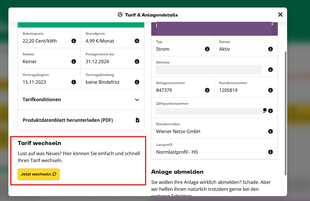This screenshot has width=310, height=201.
Task: Click the PDF download icon
Action: (x=138, y=120)
